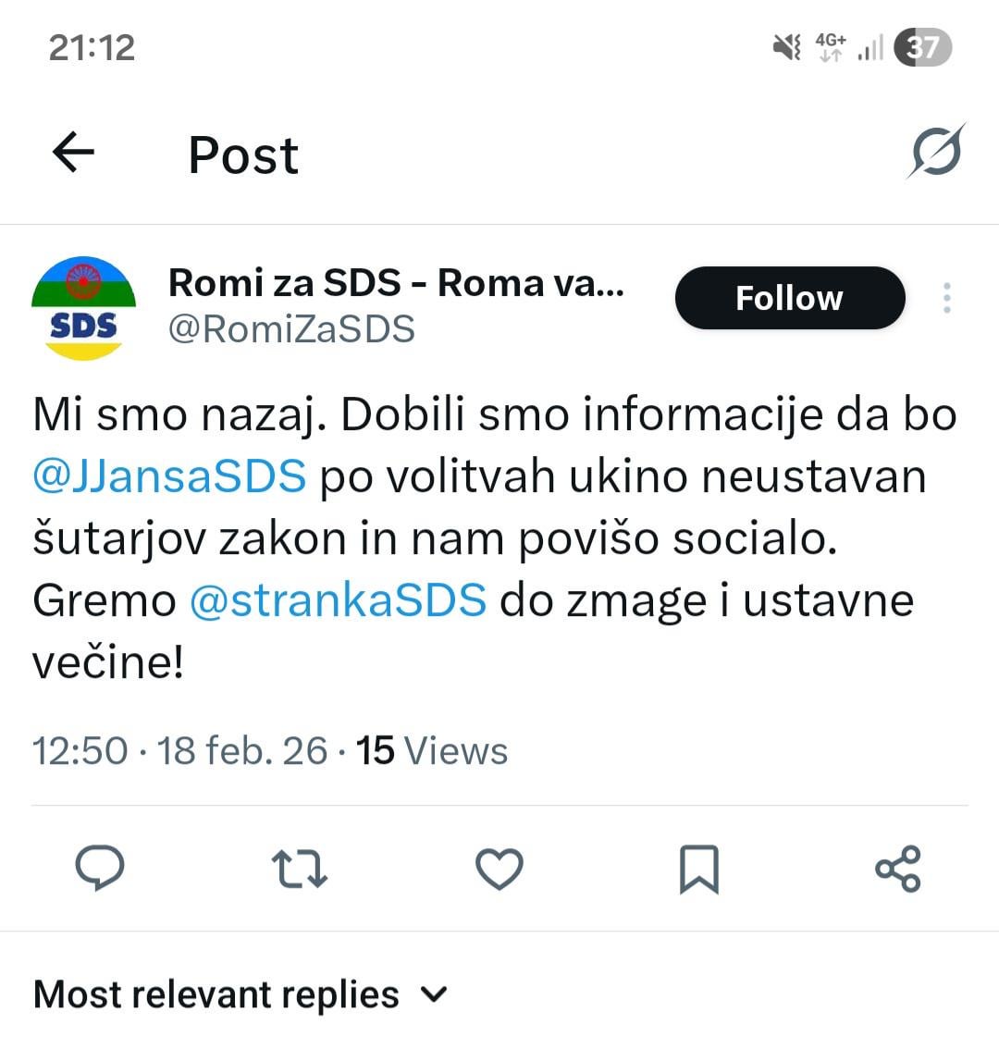Tap the battery indicator showing 37
999x1049 pixels.
pyautogui.click(x=922, y=46)
